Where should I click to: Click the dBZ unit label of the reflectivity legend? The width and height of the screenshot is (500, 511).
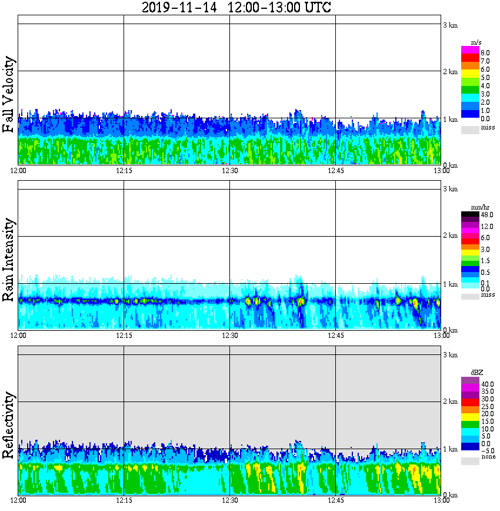click(477, 372)
